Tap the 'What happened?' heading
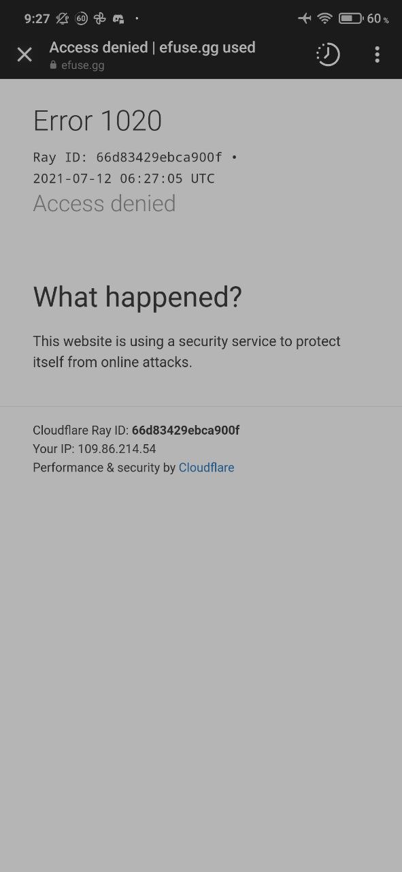This screenshot has width=402, height=872. (x=137, y=297)
